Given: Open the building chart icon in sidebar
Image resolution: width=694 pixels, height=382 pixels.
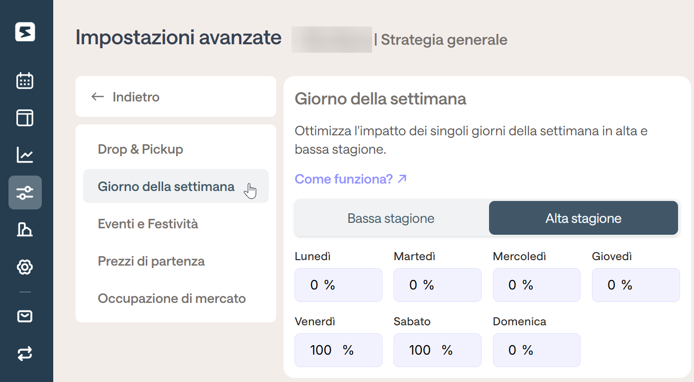Looking at the screenshot, I should pyautogui.click(x=25, y=230).
